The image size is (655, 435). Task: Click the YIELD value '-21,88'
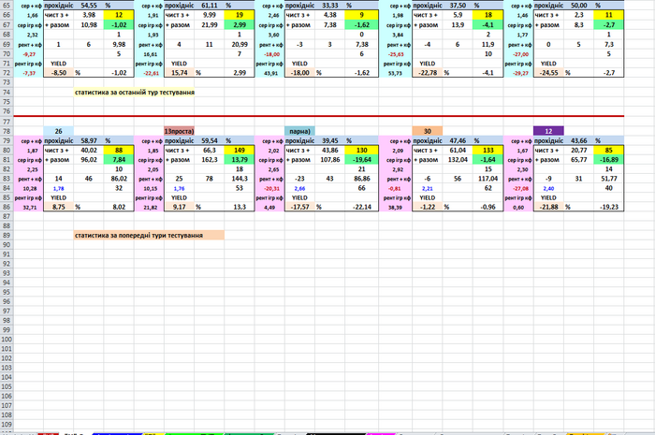[x=548, y=207]
